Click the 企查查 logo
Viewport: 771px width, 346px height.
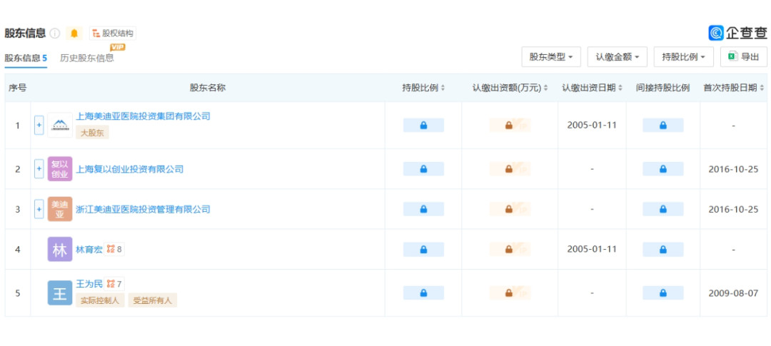737,33
